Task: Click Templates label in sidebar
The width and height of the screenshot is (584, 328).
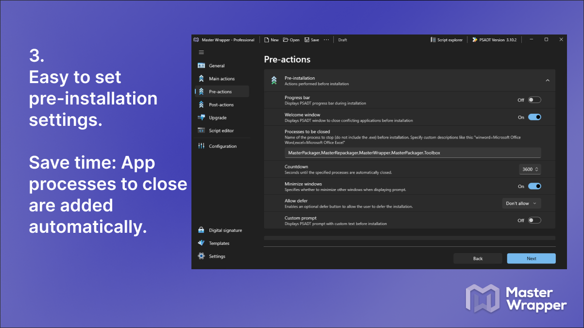Action: click(219, 243)
